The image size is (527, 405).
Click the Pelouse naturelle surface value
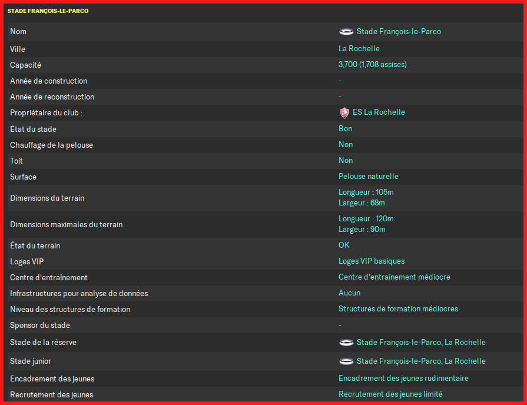coord(369,177)
